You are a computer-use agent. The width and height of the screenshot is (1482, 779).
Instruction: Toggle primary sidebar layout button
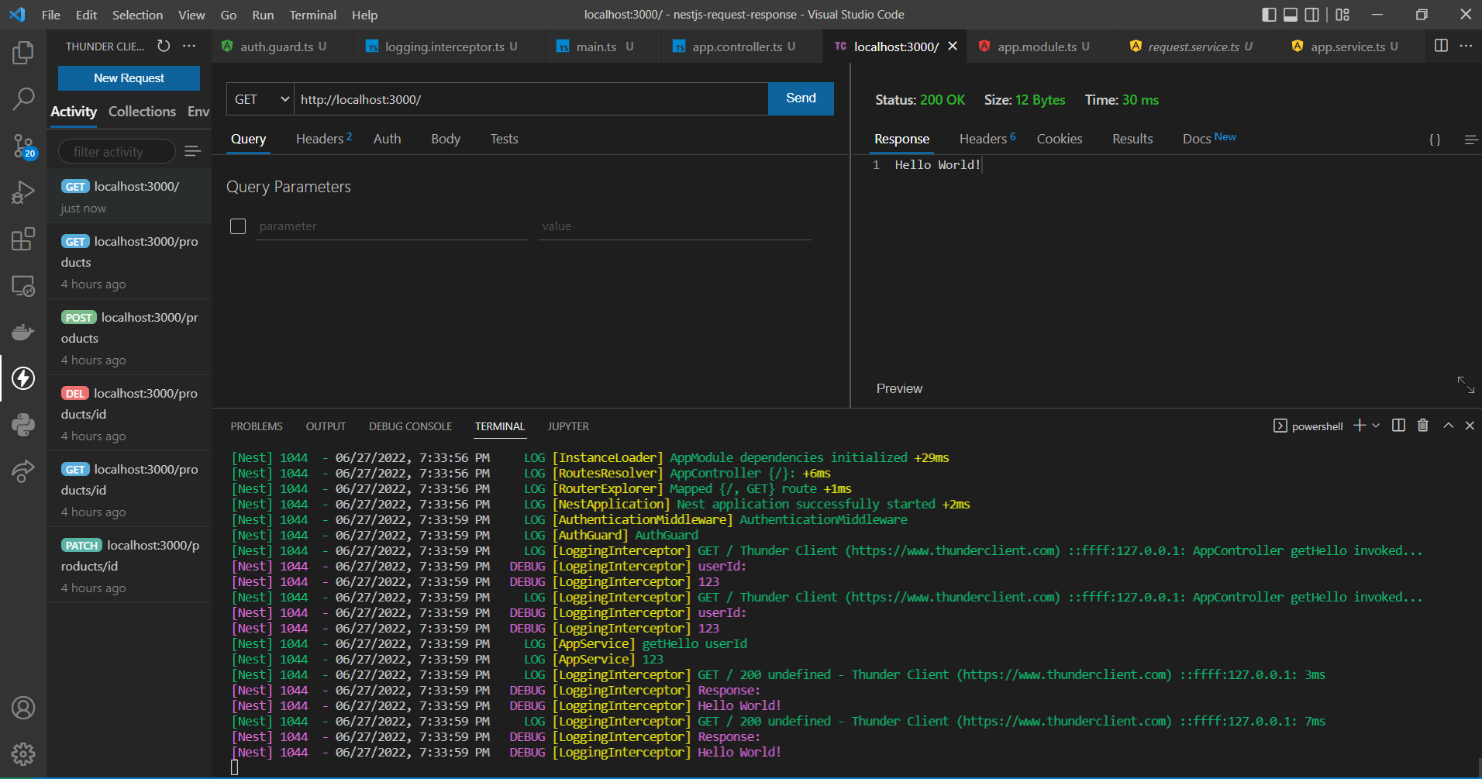[x=1269, y=15]
